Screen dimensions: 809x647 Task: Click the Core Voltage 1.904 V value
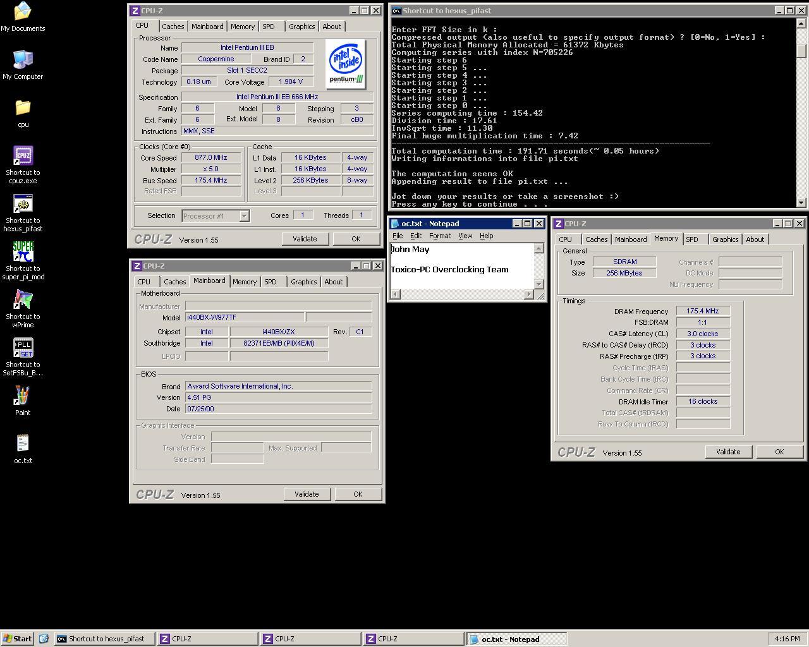point(291,82)
